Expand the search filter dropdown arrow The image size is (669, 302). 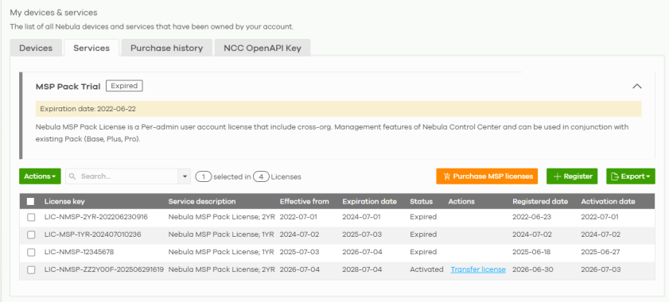click(x=185, y=176)
